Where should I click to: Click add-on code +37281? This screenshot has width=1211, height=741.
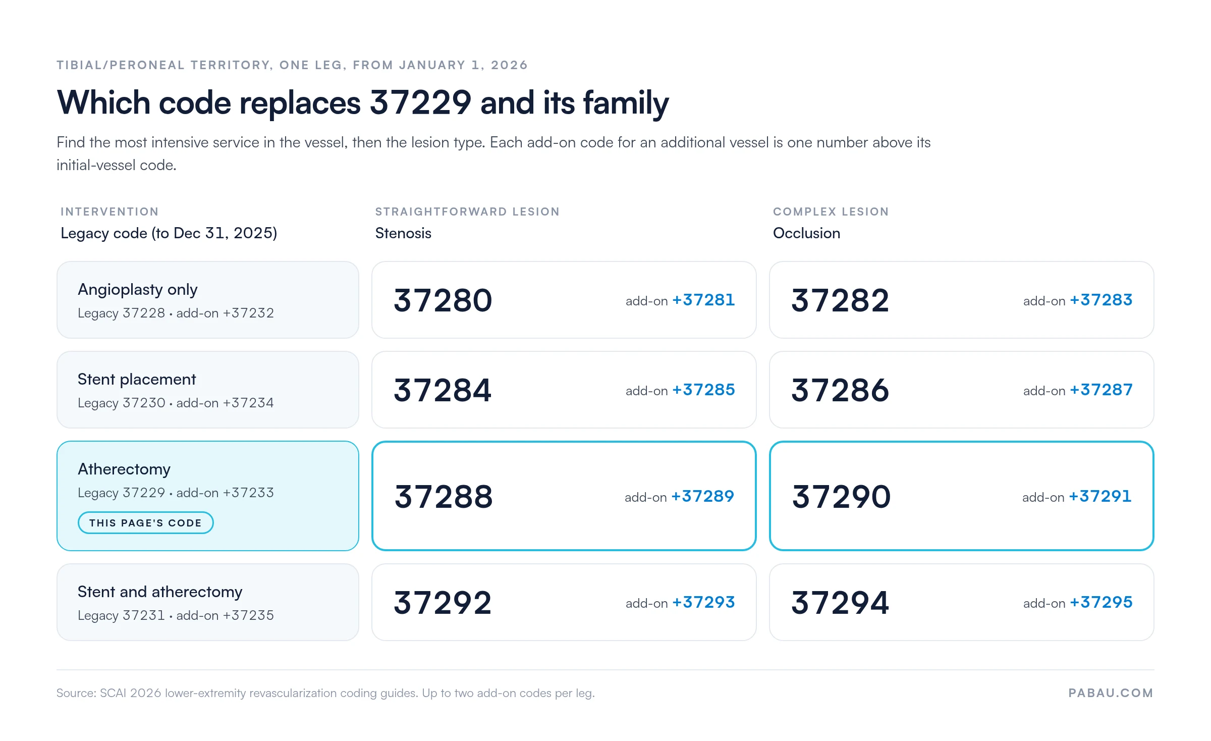click(703, 300)
